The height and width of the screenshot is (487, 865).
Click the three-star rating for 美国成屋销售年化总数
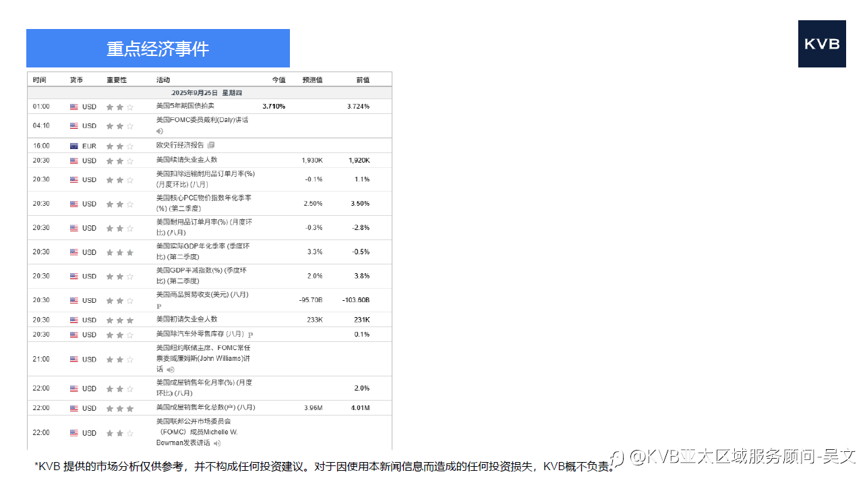(x=120, y=408)
